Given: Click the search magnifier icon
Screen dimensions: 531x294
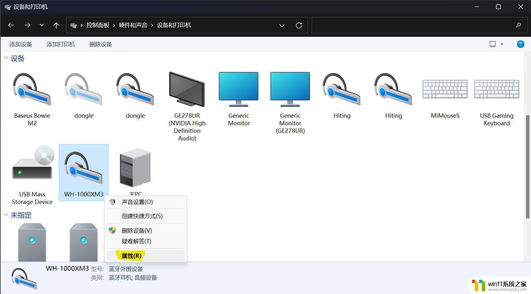Looking at the screenshot, I should (518, 25).
